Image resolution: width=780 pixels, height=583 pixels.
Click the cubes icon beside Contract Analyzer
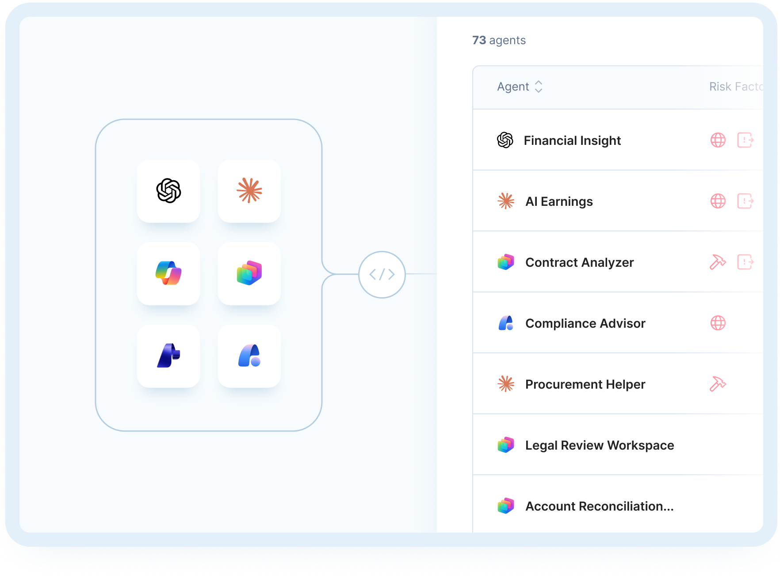[x=506, y=262]
